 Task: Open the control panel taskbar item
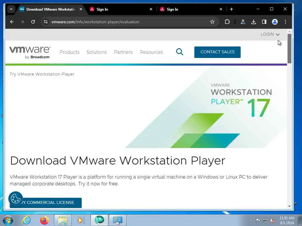118,220
